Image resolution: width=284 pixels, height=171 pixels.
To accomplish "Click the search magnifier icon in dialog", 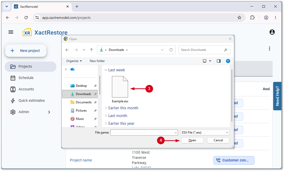I will (225, 50).
